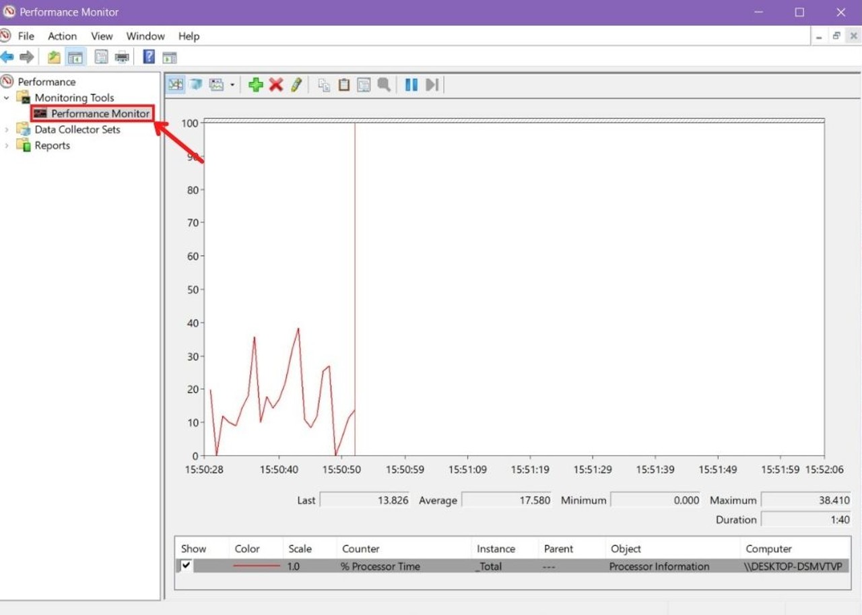
Task: Click the Copy Properties icon
Action: tap(325, 84)
